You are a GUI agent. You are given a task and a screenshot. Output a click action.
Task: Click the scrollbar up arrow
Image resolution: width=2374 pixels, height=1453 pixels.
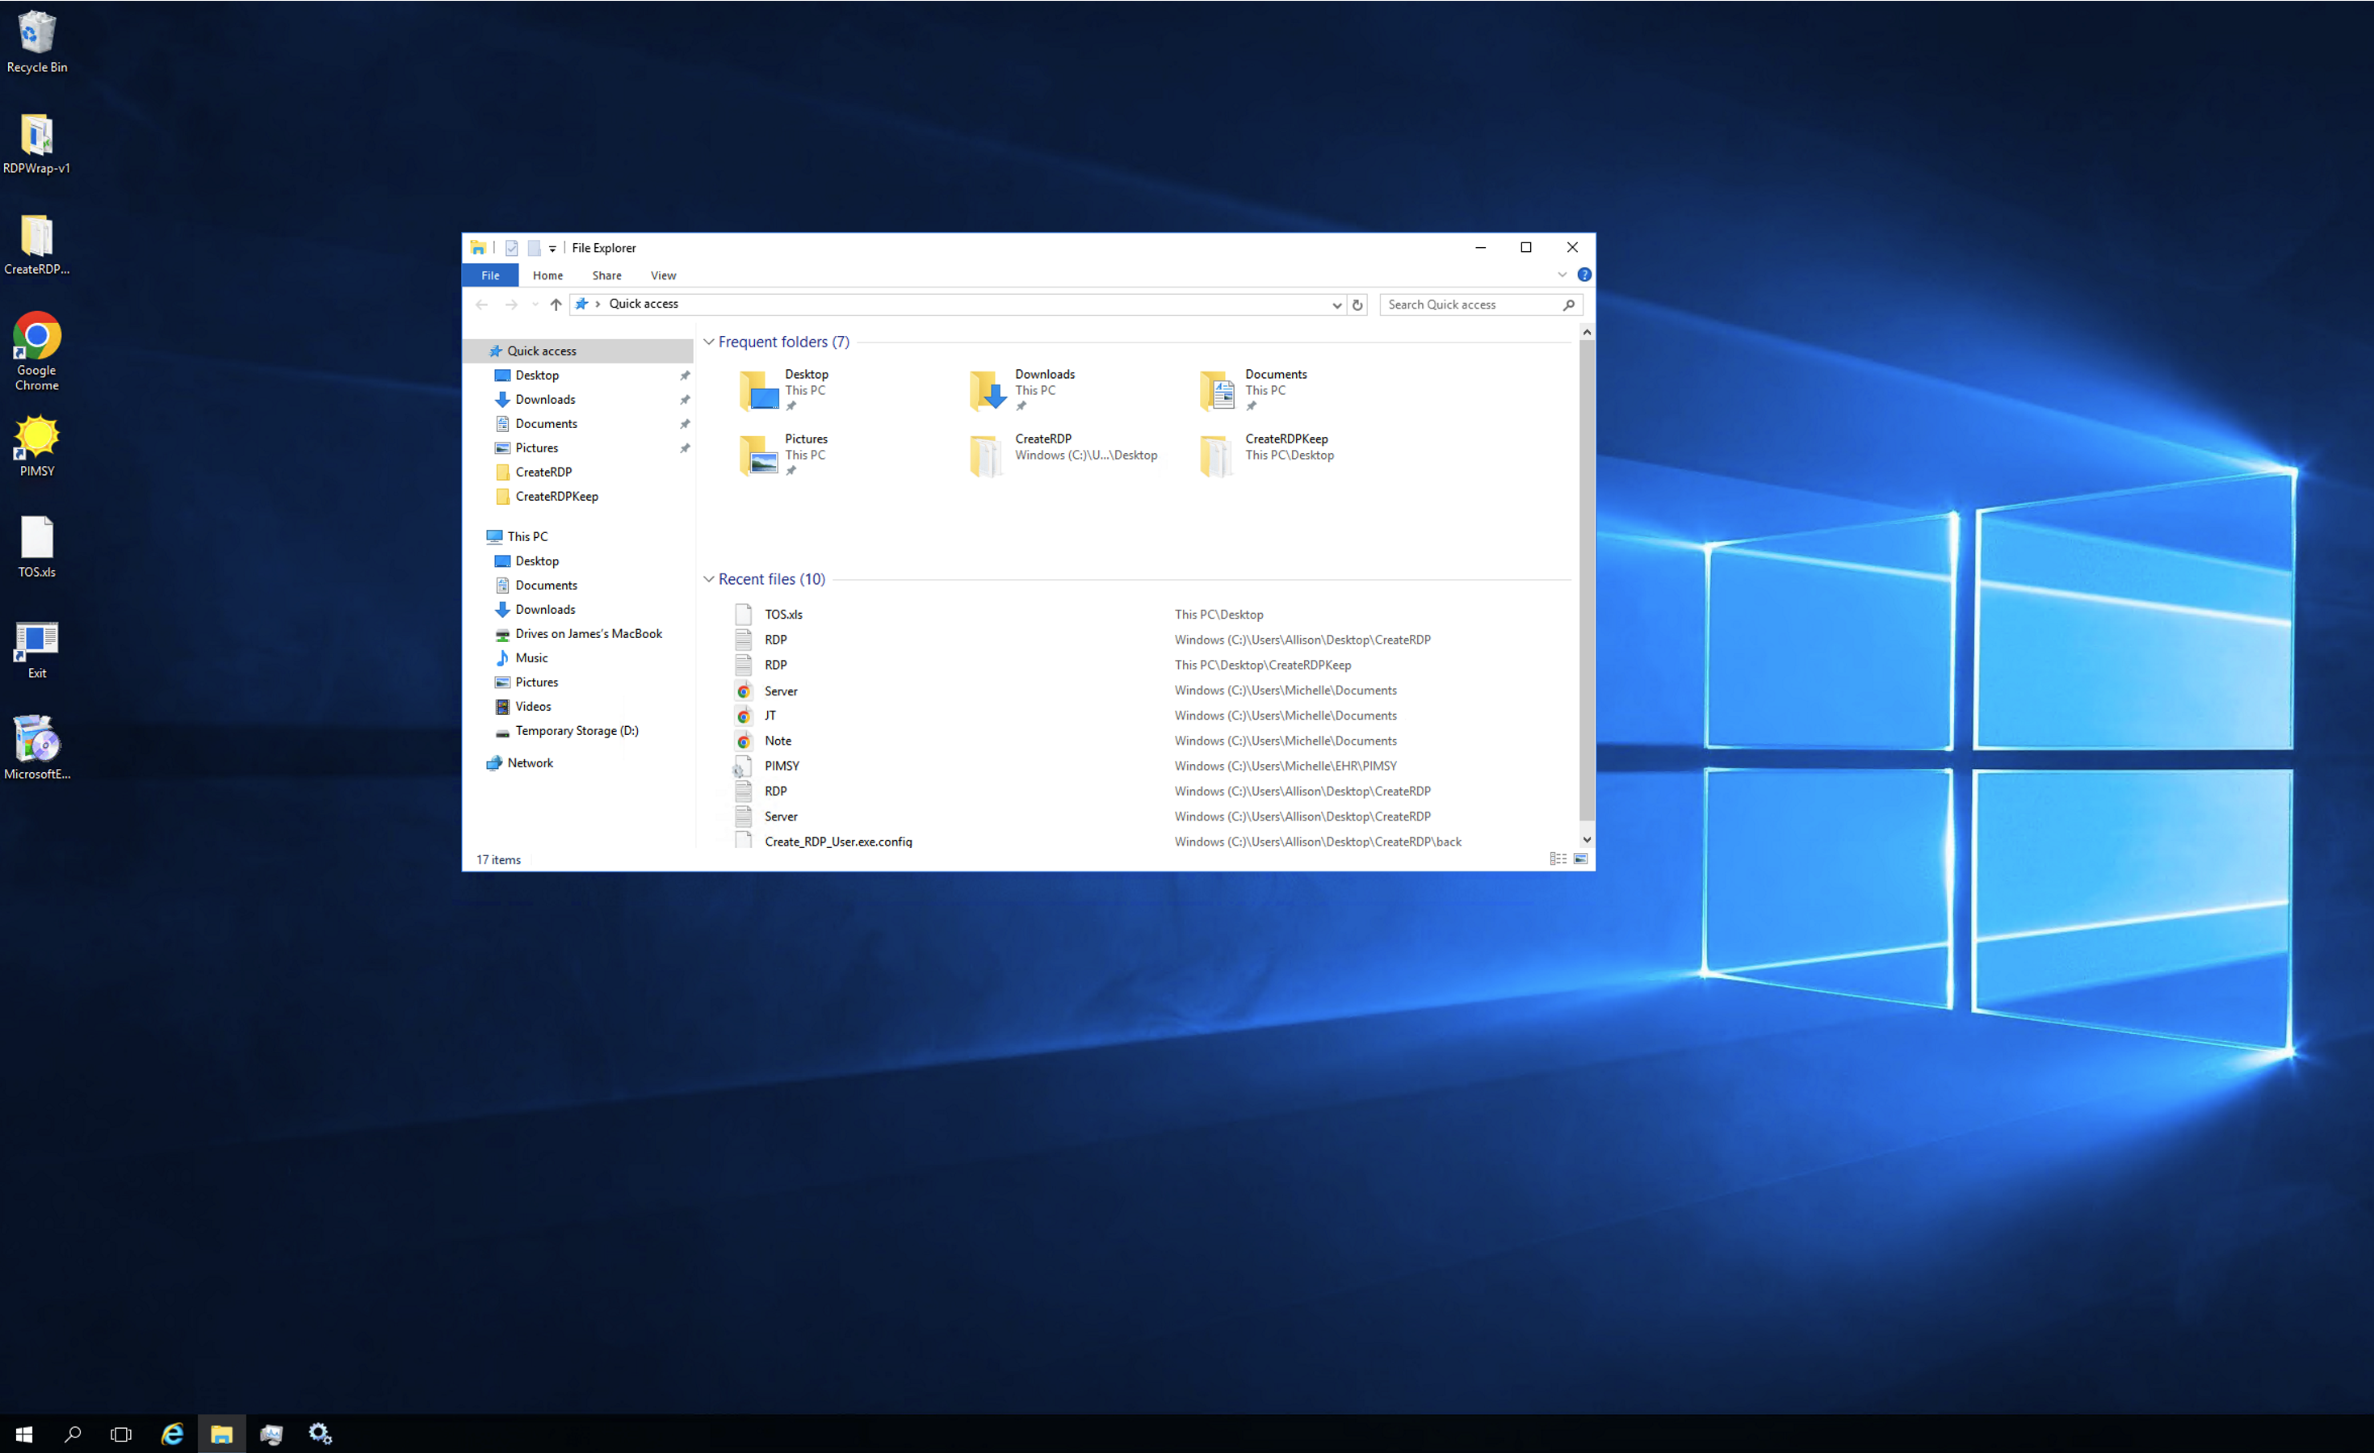click(x=1587, y=333)
